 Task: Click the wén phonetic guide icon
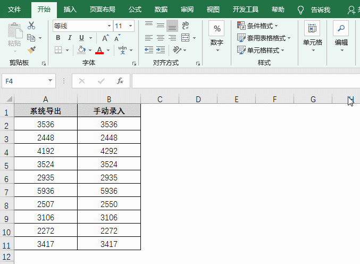tap(122, 50)
